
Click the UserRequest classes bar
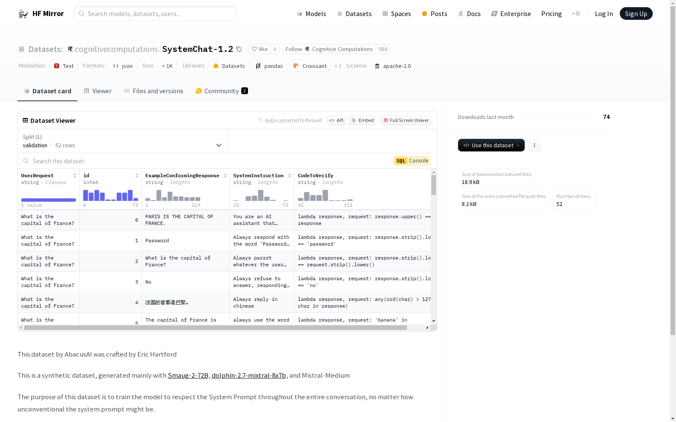[49, 200]
